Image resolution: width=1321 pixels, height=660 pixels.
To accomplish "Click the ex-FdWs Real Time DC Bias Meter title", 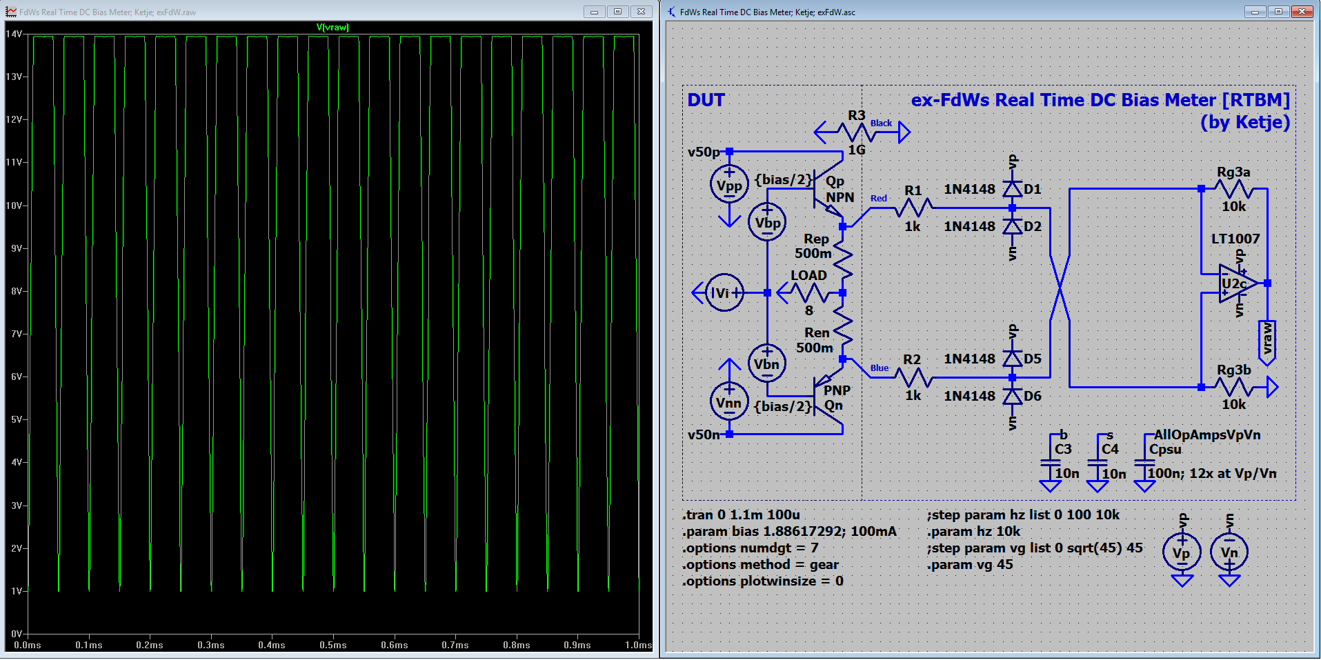I will point(1100,100).
